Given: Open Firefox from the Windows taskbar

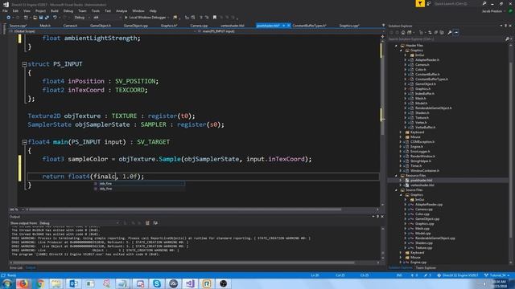Looking at the screenshot, I should coord(23,283).
